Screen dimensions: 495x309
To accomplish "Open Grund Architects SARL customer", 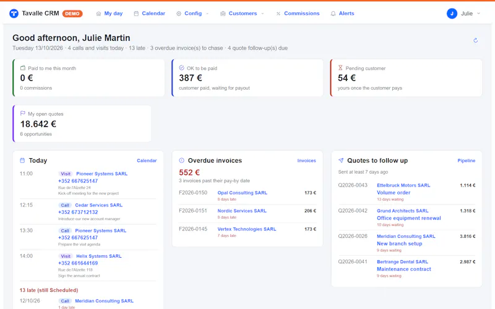I will (x=403, y=211).
